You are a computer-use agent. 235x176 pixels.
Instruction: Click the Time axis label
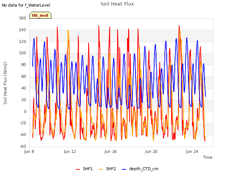[208, 157]
